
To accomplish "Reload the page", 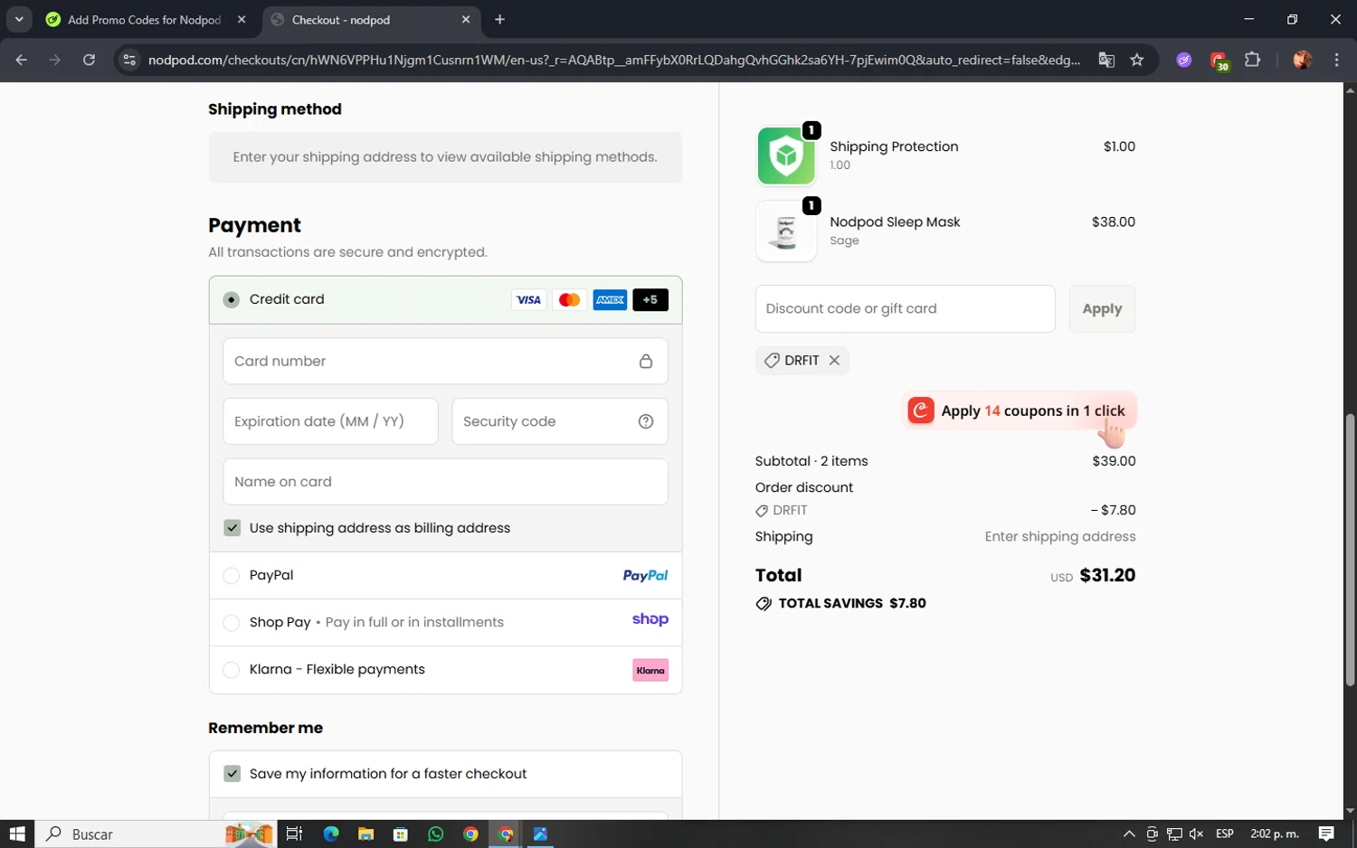I will (x=89, y=60).
